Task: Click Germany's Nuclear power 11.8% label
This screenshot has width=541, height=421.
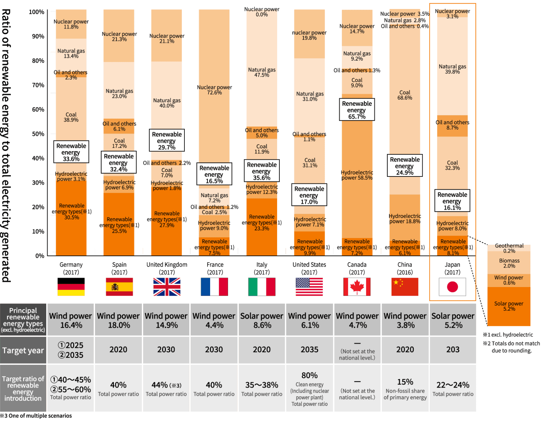Action: [71, 24]
